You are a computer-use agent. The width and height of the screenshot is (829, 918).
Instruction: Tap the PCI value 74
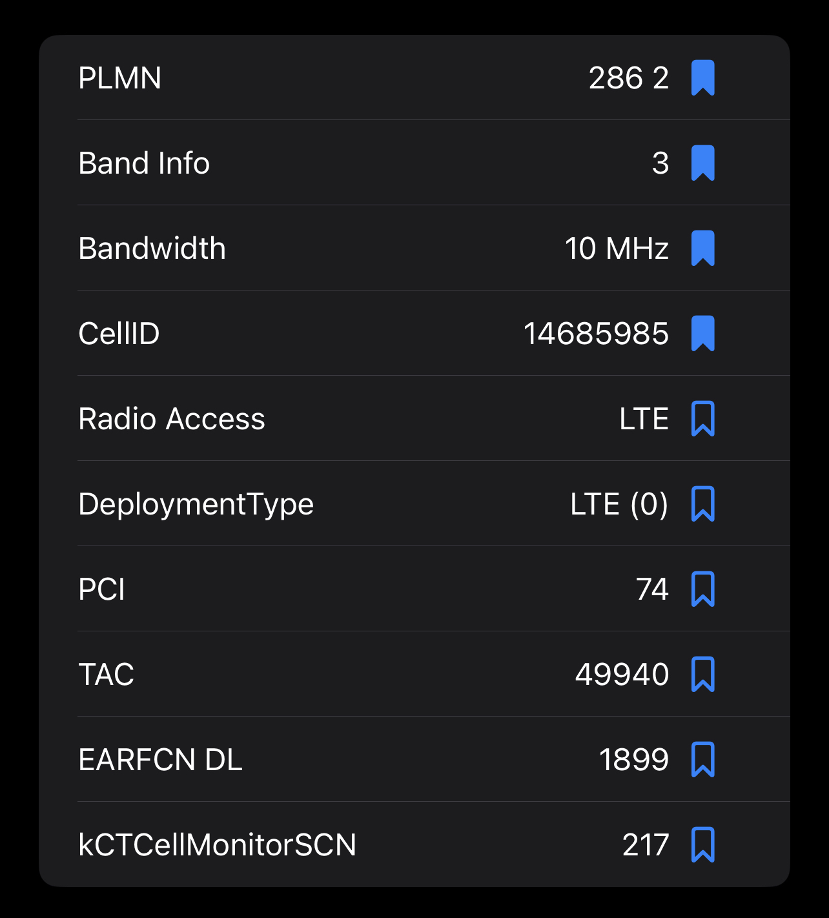[652, 589]
